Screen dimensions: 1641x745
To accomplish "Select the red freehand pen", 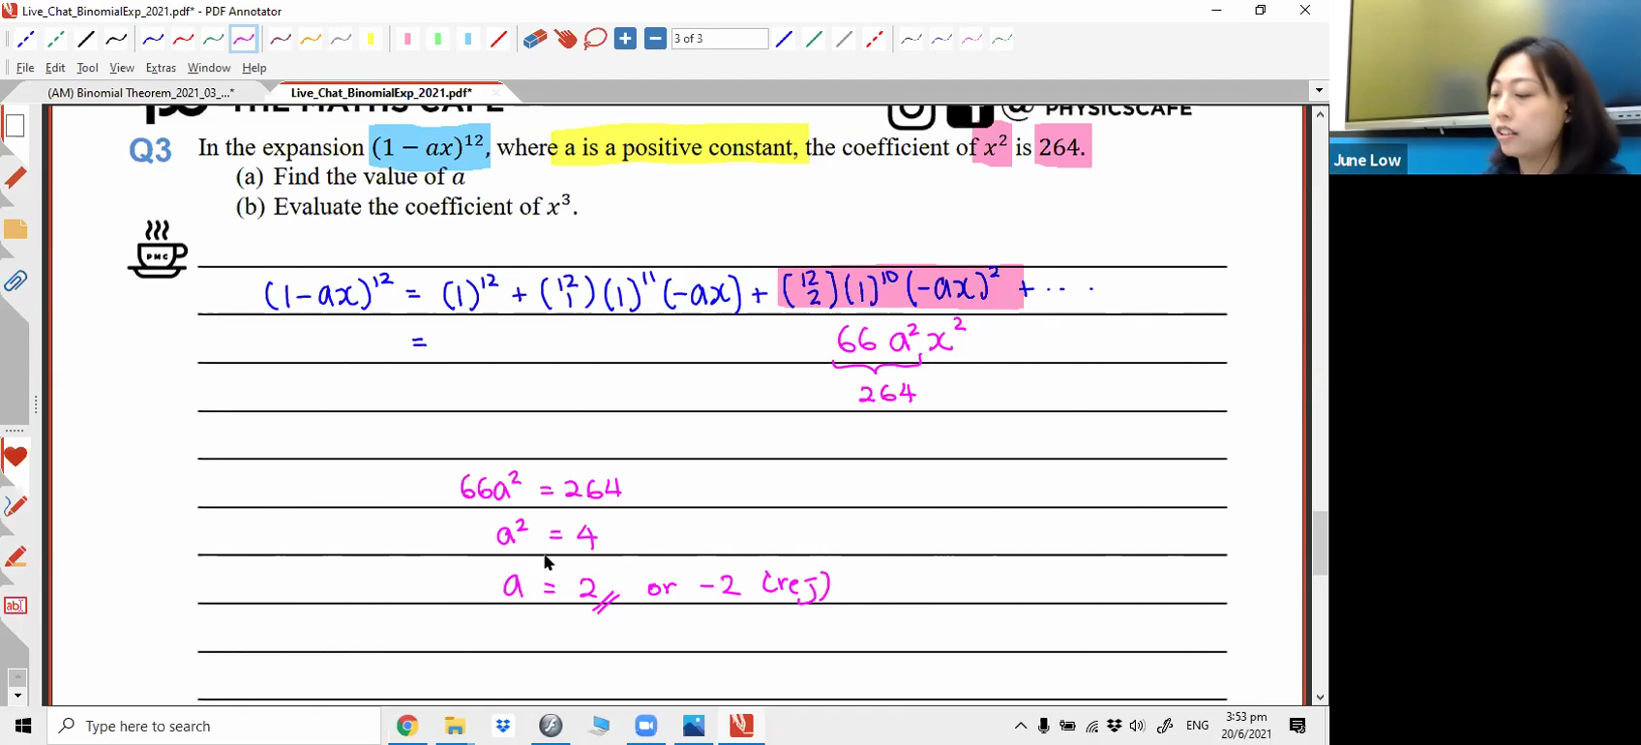I will pos(183,40).
